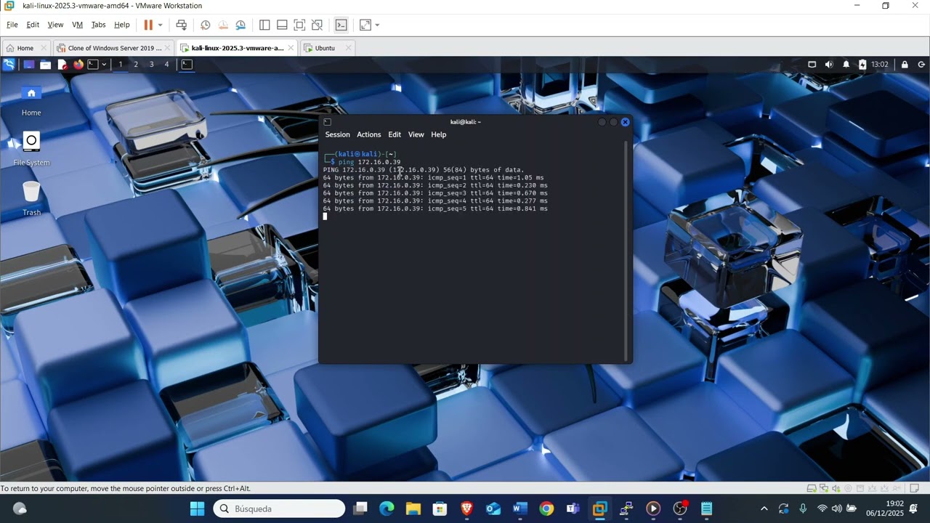The height and width of the screenshot is (523, 930).
Task: Click the 13:02 clock in Kali panel
Action: 880,65
